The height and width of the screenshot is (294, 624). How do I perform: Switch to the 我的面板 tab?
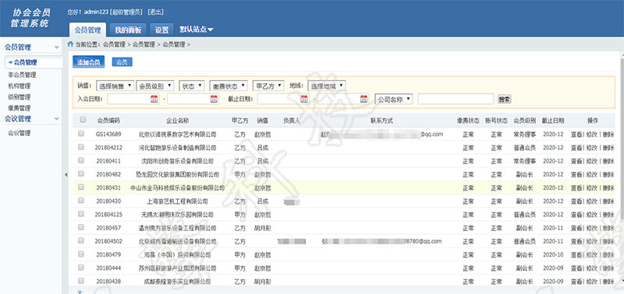128,30
